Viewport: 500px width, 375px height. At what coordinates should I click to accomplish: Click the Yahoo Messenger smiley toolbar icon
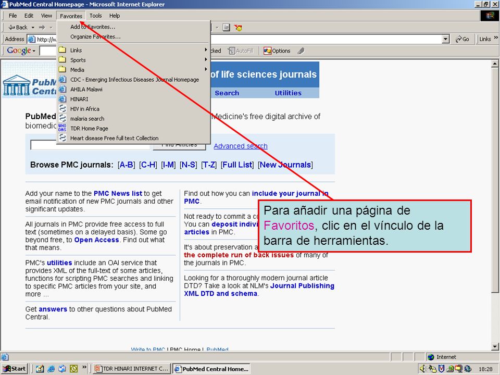click(238, 28)
